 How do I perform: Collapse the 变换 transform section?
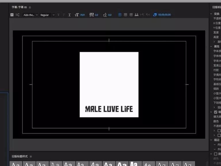(x=211, y=14)
